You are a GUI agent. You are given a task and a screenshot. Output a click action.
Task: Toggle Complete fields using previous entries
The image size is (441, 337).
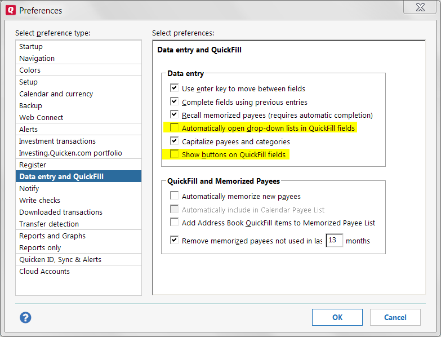tap(175, 101)
